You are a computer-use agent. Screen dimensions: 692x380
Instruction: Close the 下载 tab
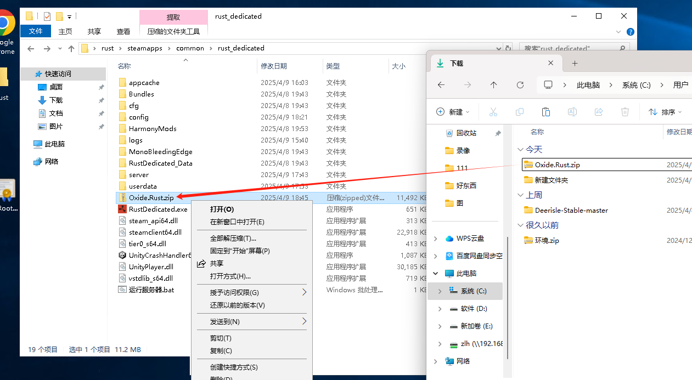550,64
